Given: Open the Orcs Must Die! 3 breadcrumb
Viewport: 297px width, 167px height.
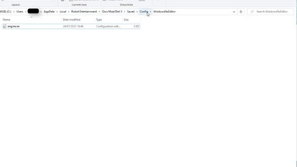Looking at the screenshot, I should [x=112, y=12].
